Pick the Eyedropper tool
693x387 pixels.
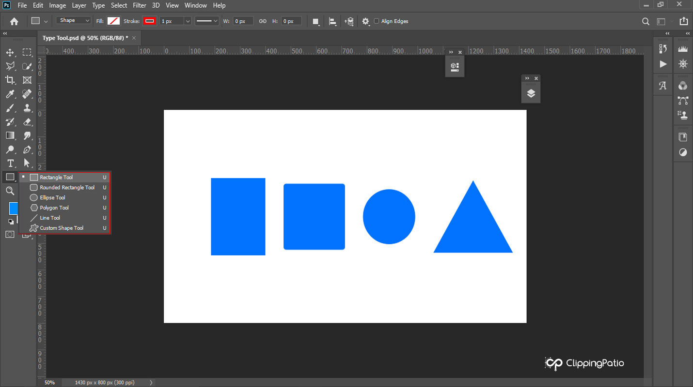tap(10, 94)
